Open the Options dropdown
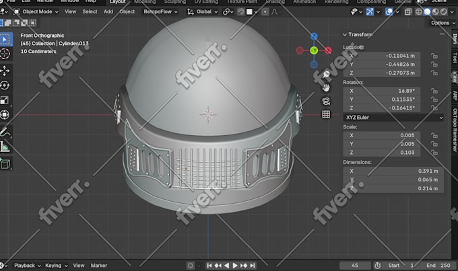458x271 pixels. pyautogui.click(x=443, y=23)
